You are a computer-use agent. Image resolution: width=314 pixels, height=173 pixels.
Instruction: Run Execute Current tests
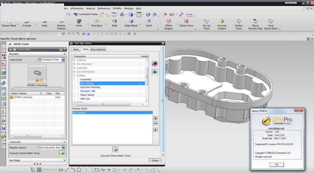(x=222, y=24)
